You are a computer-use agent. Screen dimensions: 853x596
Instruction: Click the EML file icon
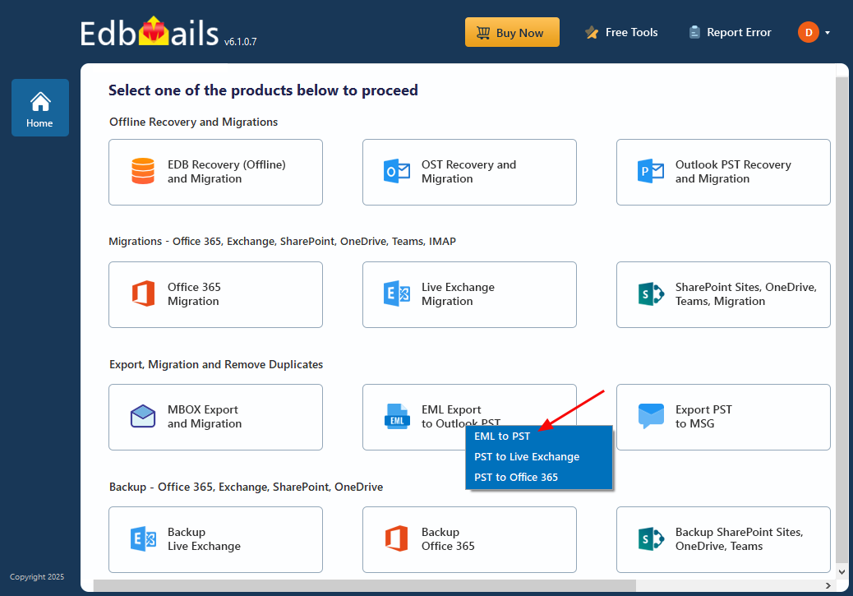click(x=397, y=417)
